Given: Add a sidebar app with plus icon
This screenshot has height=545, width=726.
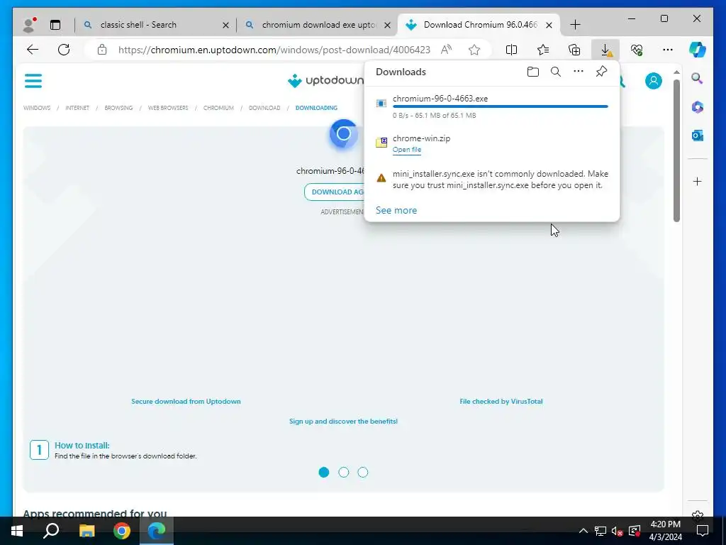Looking at the screenshot, I should tap(698, 181).
